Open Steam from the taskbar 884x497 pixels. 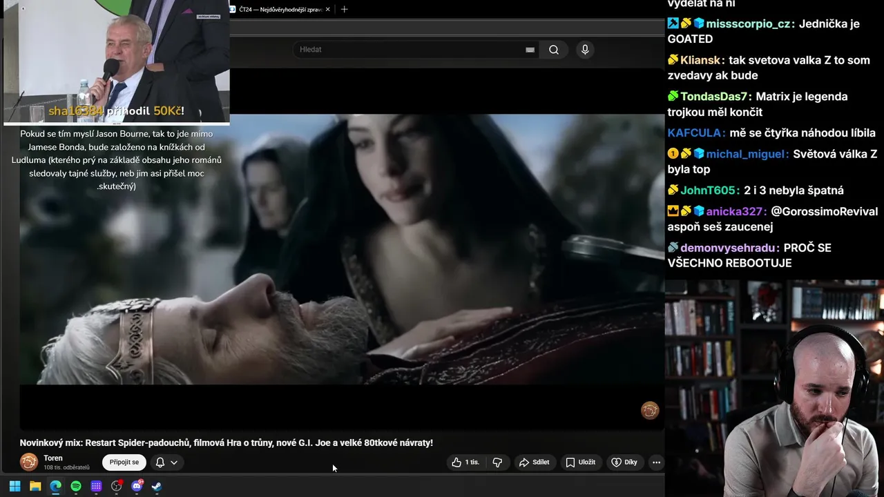coord(157,486)
